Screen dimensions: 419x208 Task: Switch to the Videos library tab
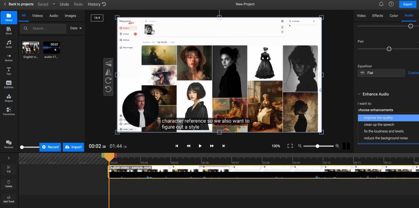pos(37,16)
